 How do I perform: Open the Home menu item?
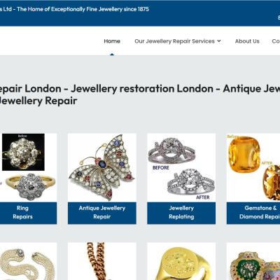pos(112,41)
